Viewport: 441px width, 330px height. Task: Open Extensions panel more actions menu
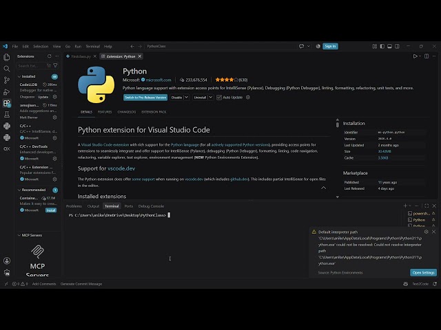click(x=57, y=56)
